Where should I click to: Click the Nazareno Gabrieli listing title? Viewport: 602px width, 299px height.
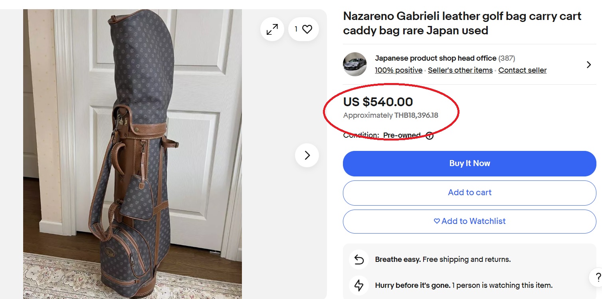coord(462,23)
